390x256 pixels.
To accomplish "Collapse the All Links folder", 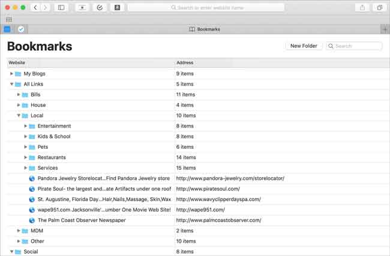I will [11, 84].
